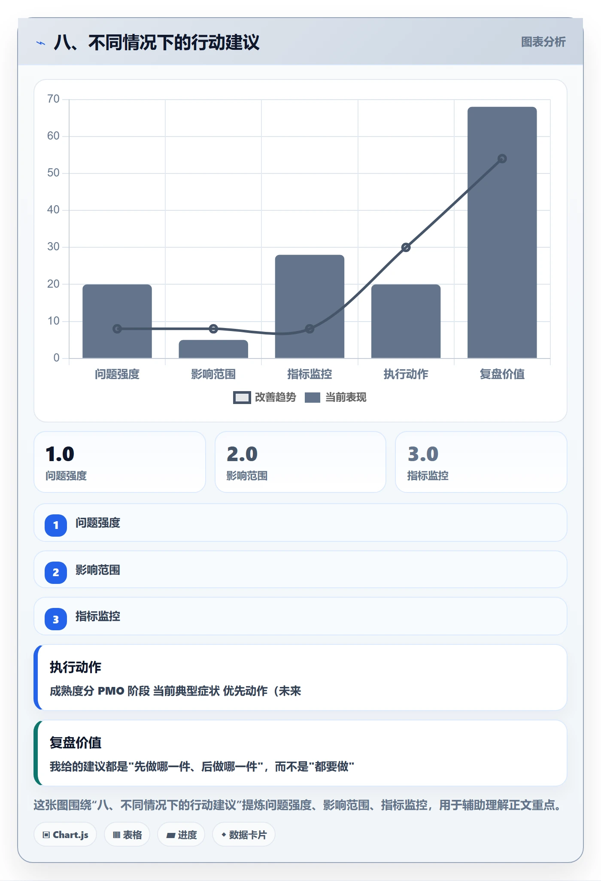
Task: Click the 成熟度分 PMO 阶段 description line
Action: 176,691
